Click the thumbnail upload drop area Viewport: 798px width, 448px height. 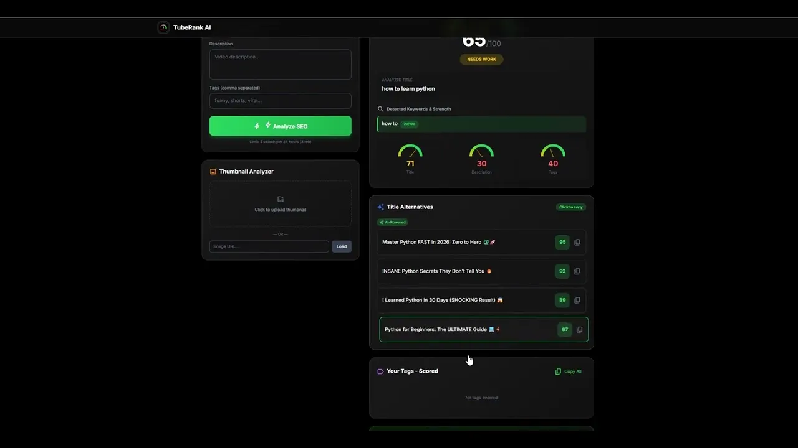281,203
